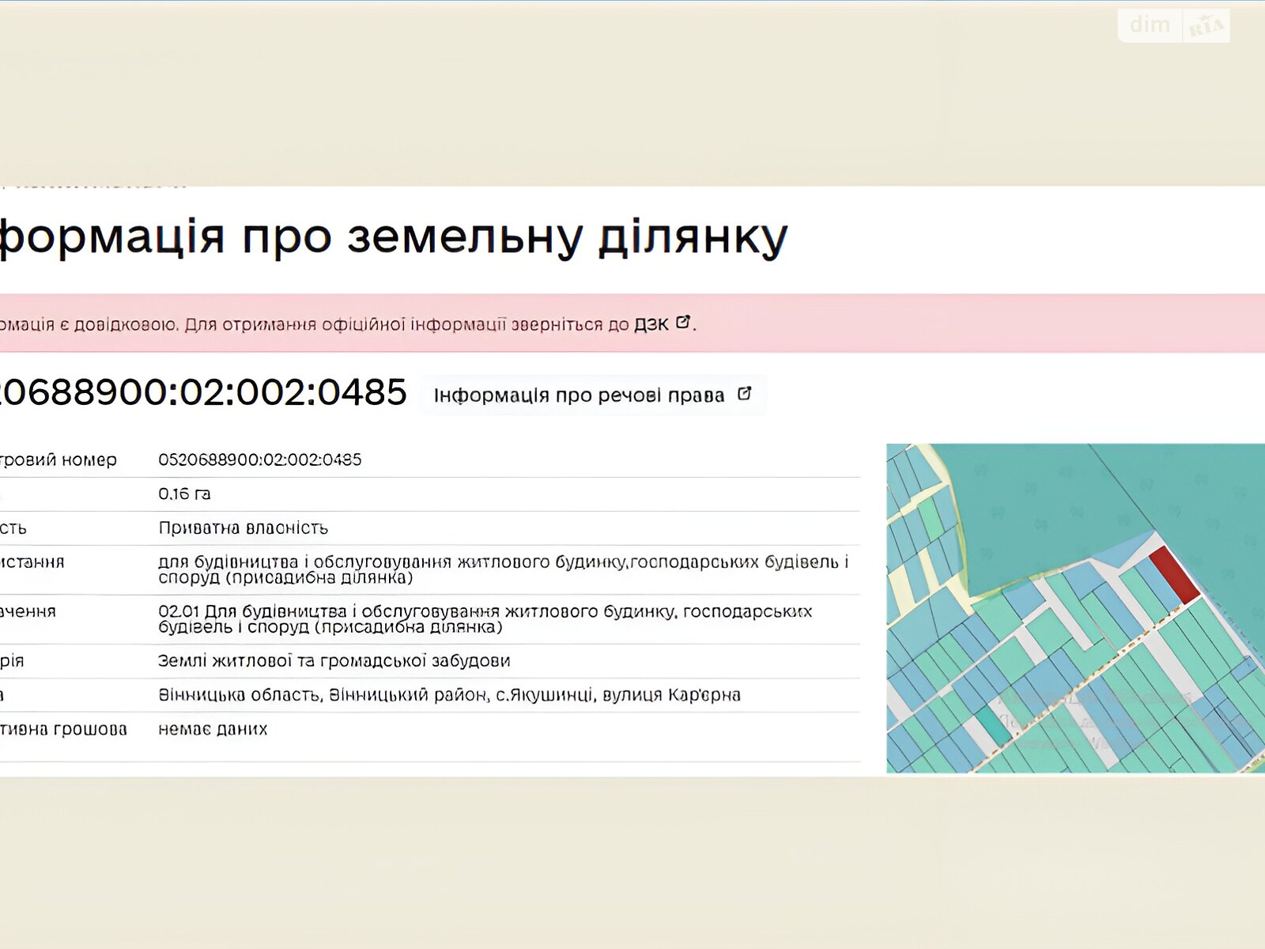This screenshot has width=1265, height=949.
Task: Click the 02.01 purpose designation text
Action: pos(484,619)
